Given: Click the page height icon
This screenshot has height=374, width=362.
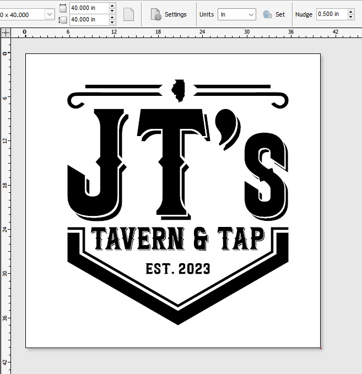Looking at the screenshot, I should (x=62, y=20).
